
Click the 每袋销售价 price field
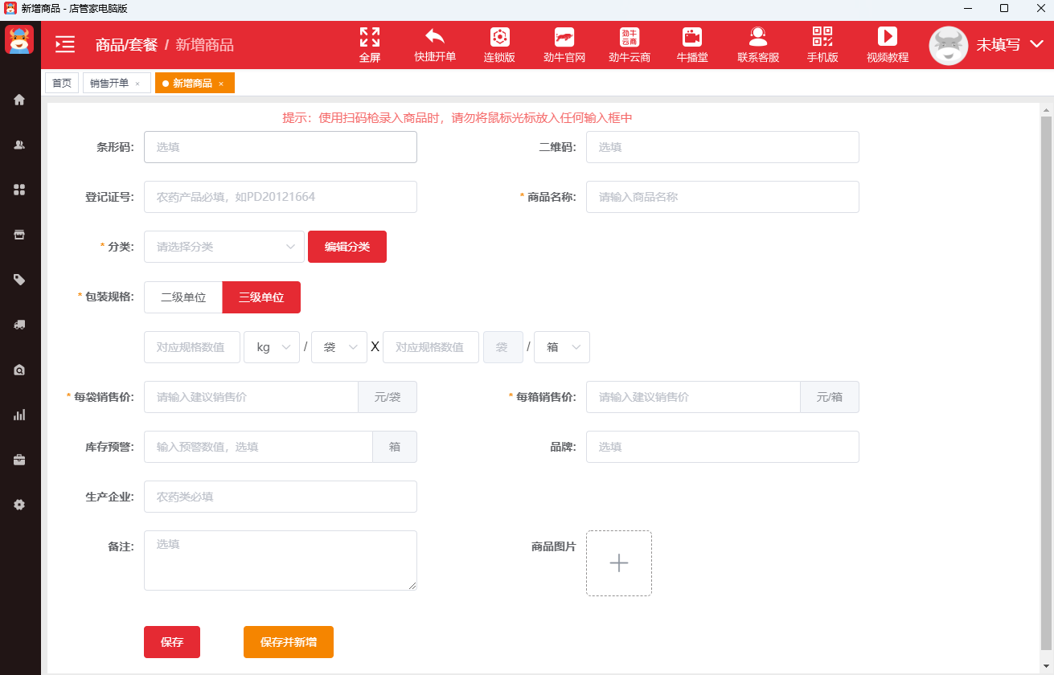coord(251,397)
